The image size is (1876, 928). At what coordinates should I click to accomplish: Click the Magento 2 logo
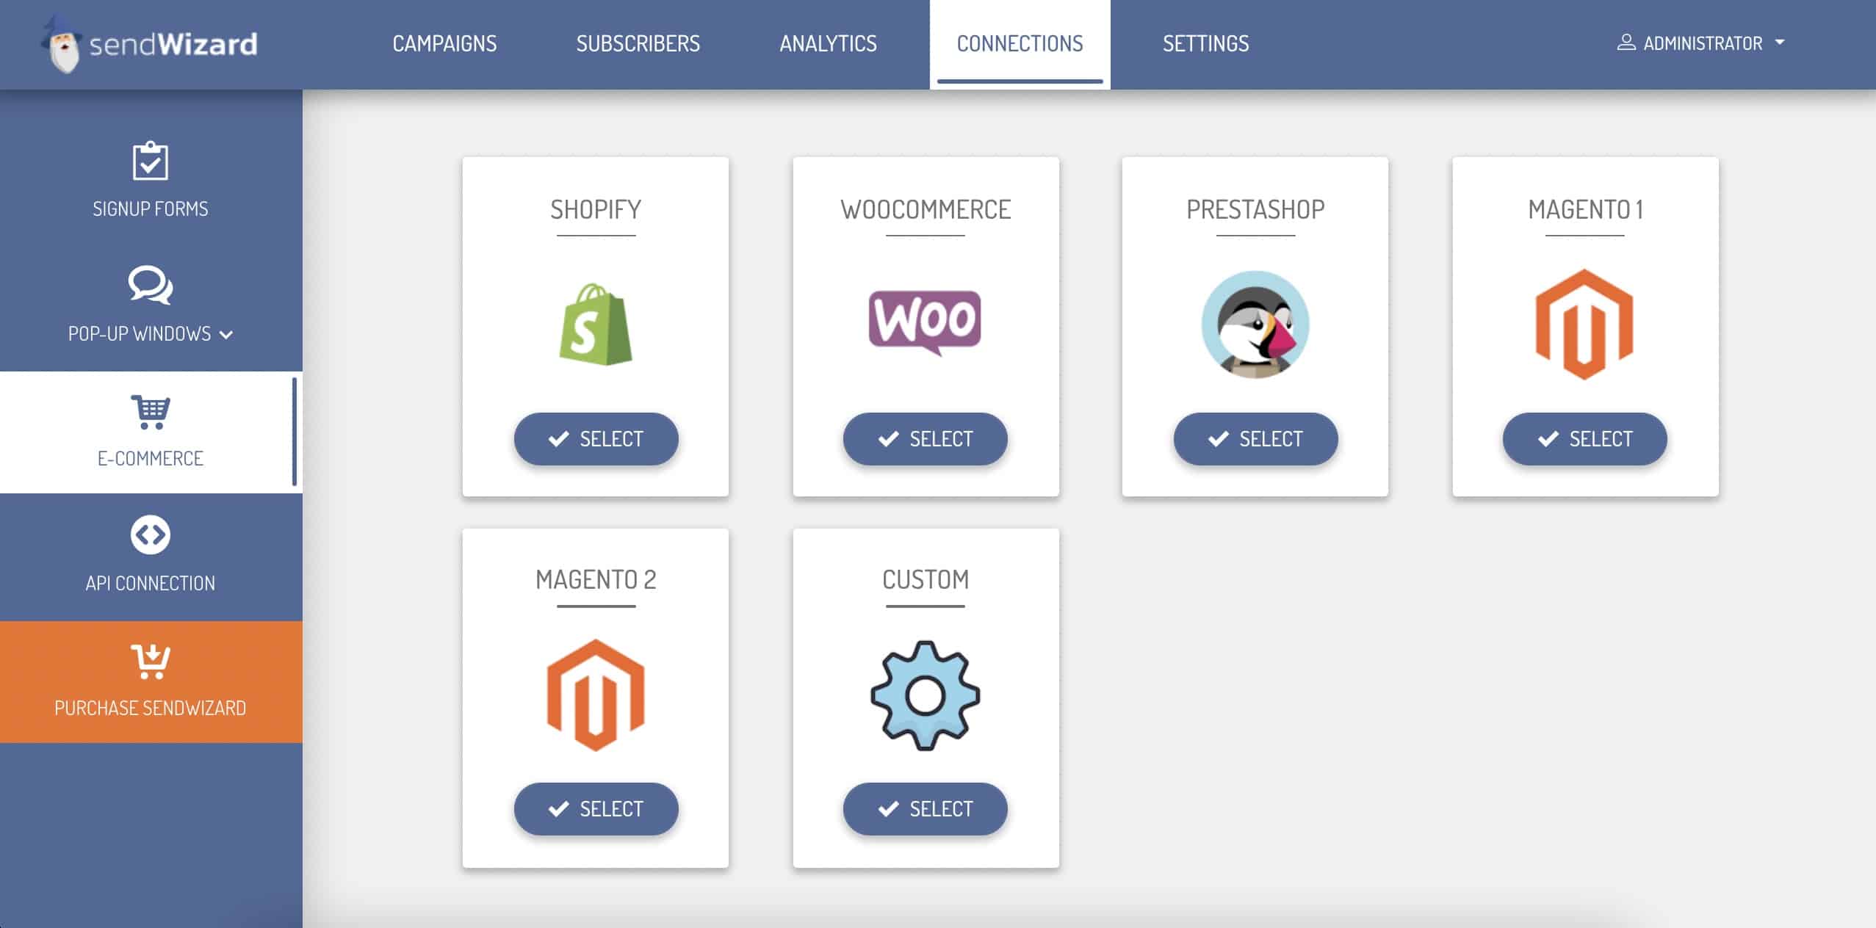(596, 695)
